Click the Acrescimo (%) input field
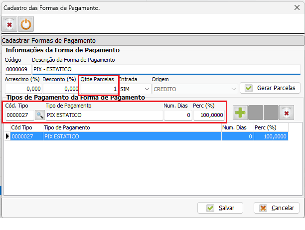 (23, 89)
